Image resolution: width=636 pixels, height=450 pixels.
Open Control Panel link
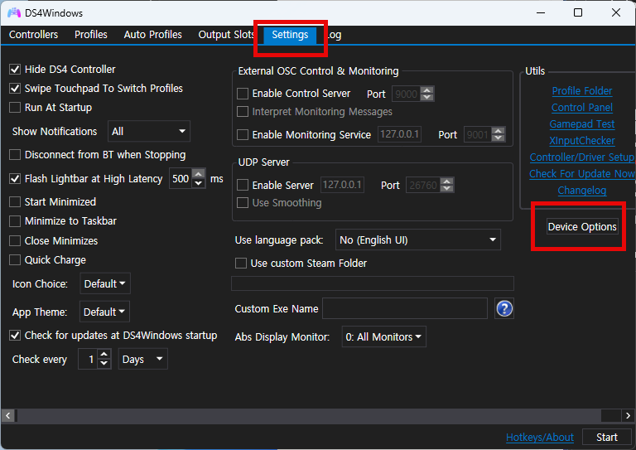[582, 108]
